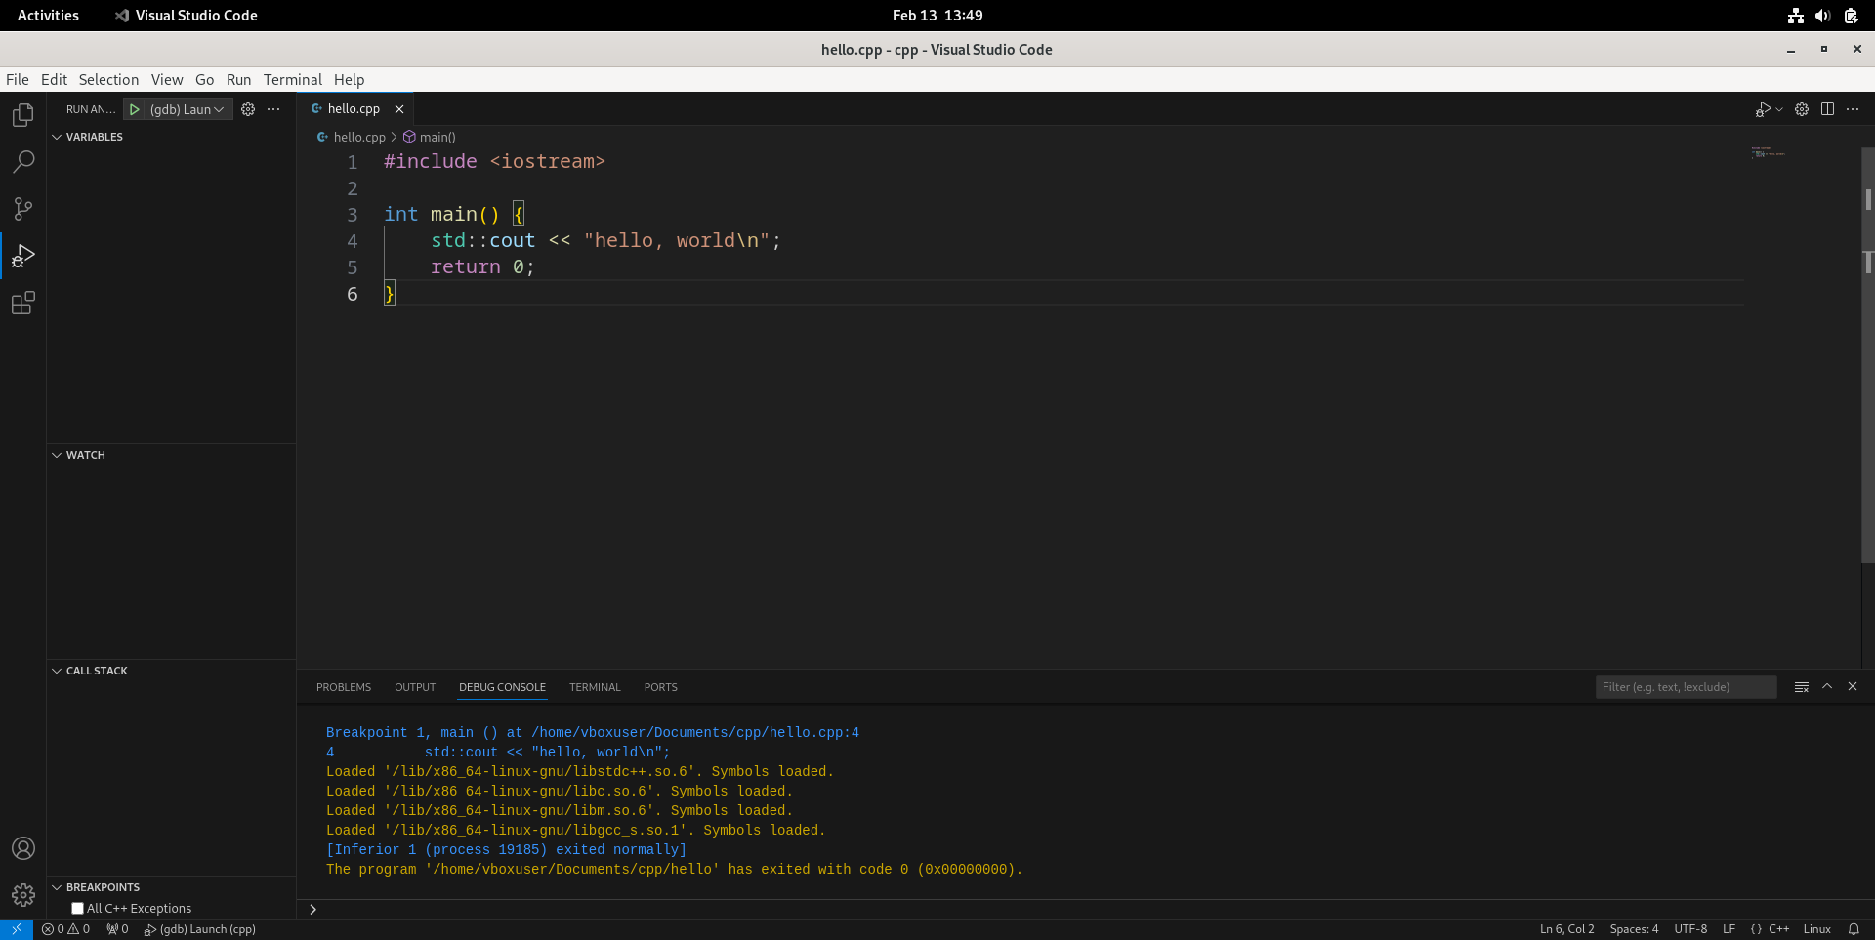
Task: Open editor More Actions ellipsis
Action: (1853, 109)
